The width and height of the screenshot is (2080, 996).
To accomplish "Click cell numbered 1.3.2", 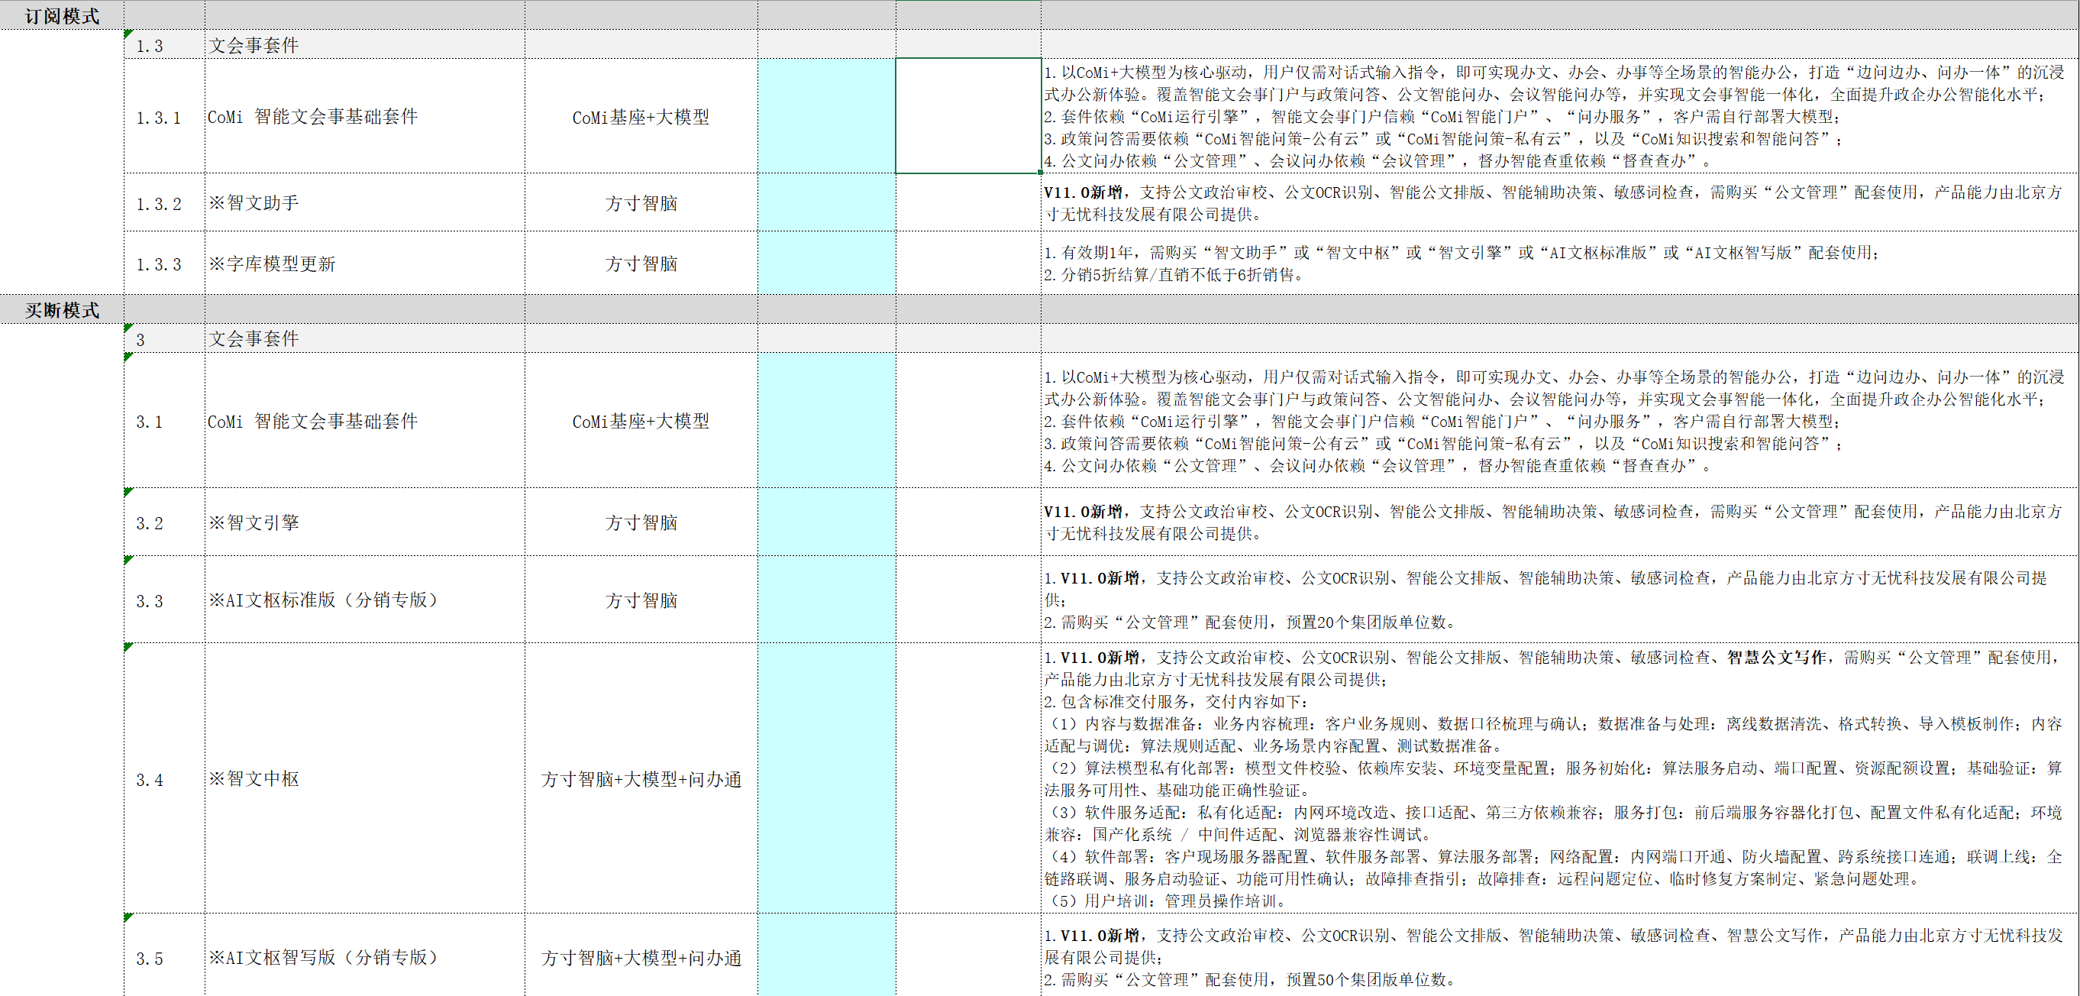I will pos(165,202).
